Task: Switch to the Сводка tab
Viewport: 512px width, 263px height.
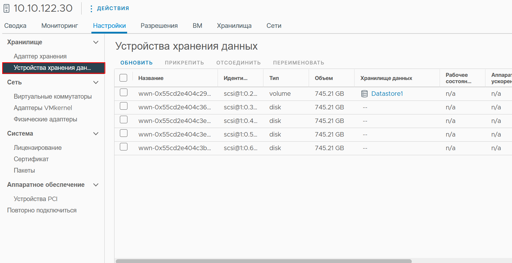Action: pyautogui.click(x=15, y=26)
